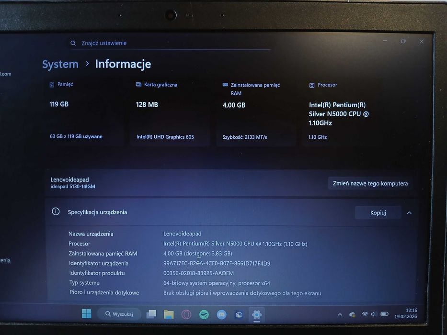
Task: Launch File Explorer from the taskbar
Action: 169,314
